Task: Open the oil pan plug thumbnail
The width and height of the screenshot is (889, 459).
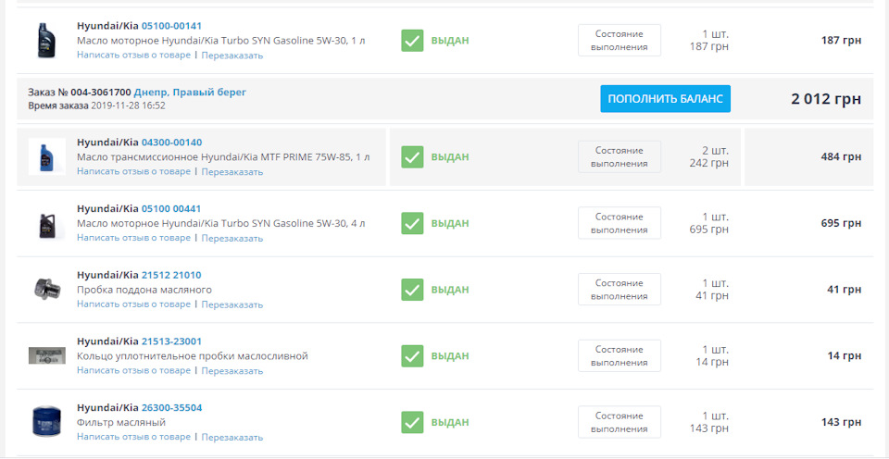Action: point(47,289)
